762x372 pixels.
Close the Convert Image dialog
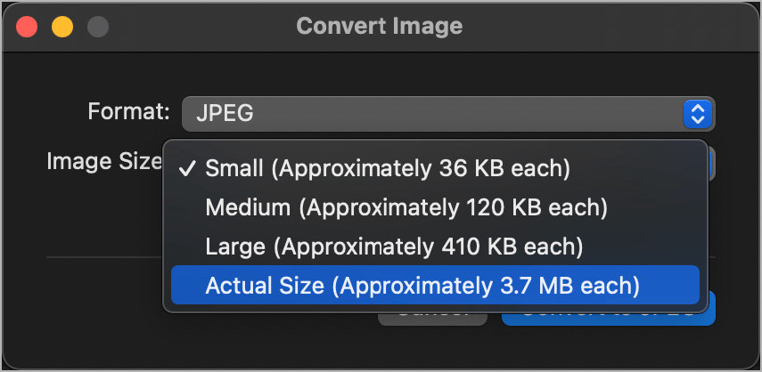coord(27,27)
